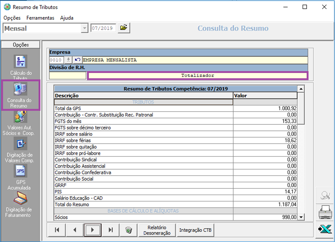
Task: Open the Cálculo do Tributo option
Action: [x=20, y=67]
